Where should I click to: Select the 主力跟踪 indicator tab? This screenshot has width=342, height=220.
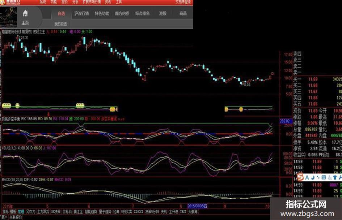click(43, 211)
